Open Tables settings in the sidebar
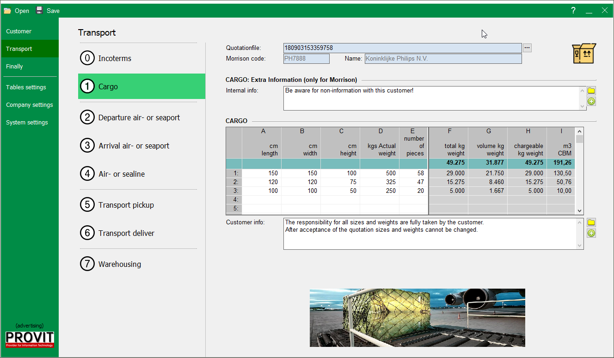 coord(26,87)
